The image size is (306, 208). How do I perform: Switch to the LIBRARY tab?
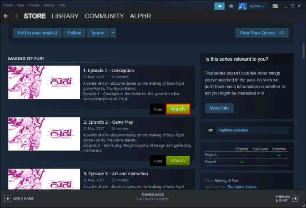coord(65,16)
